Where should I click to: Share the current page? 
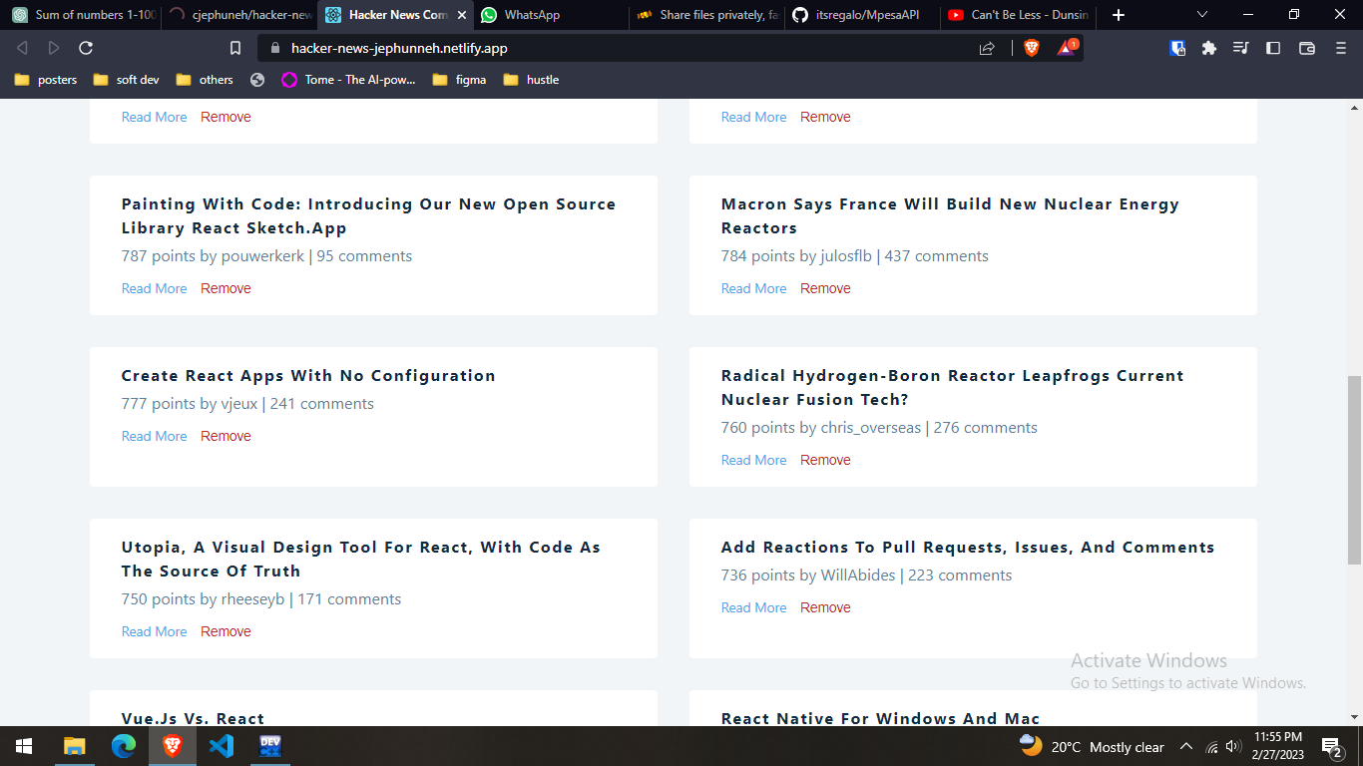[x=988, y=47]
